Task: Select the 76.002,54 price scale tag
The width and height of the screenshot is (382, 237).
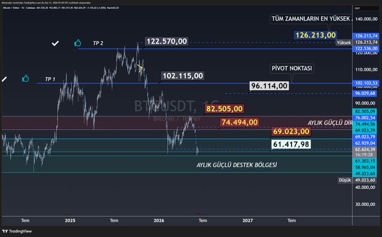Action: (x=365, y=117)
